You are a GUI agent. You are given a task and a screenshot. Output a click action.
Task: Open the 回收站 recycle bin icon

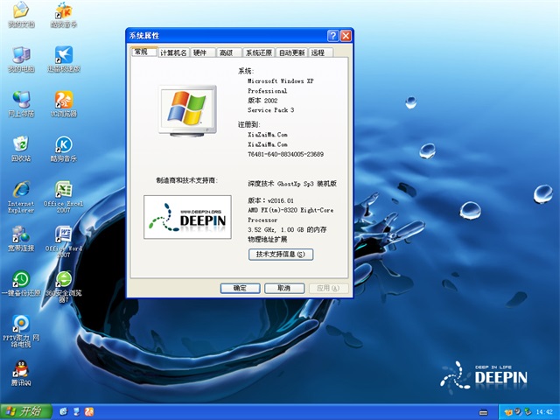tap(19, 144)
